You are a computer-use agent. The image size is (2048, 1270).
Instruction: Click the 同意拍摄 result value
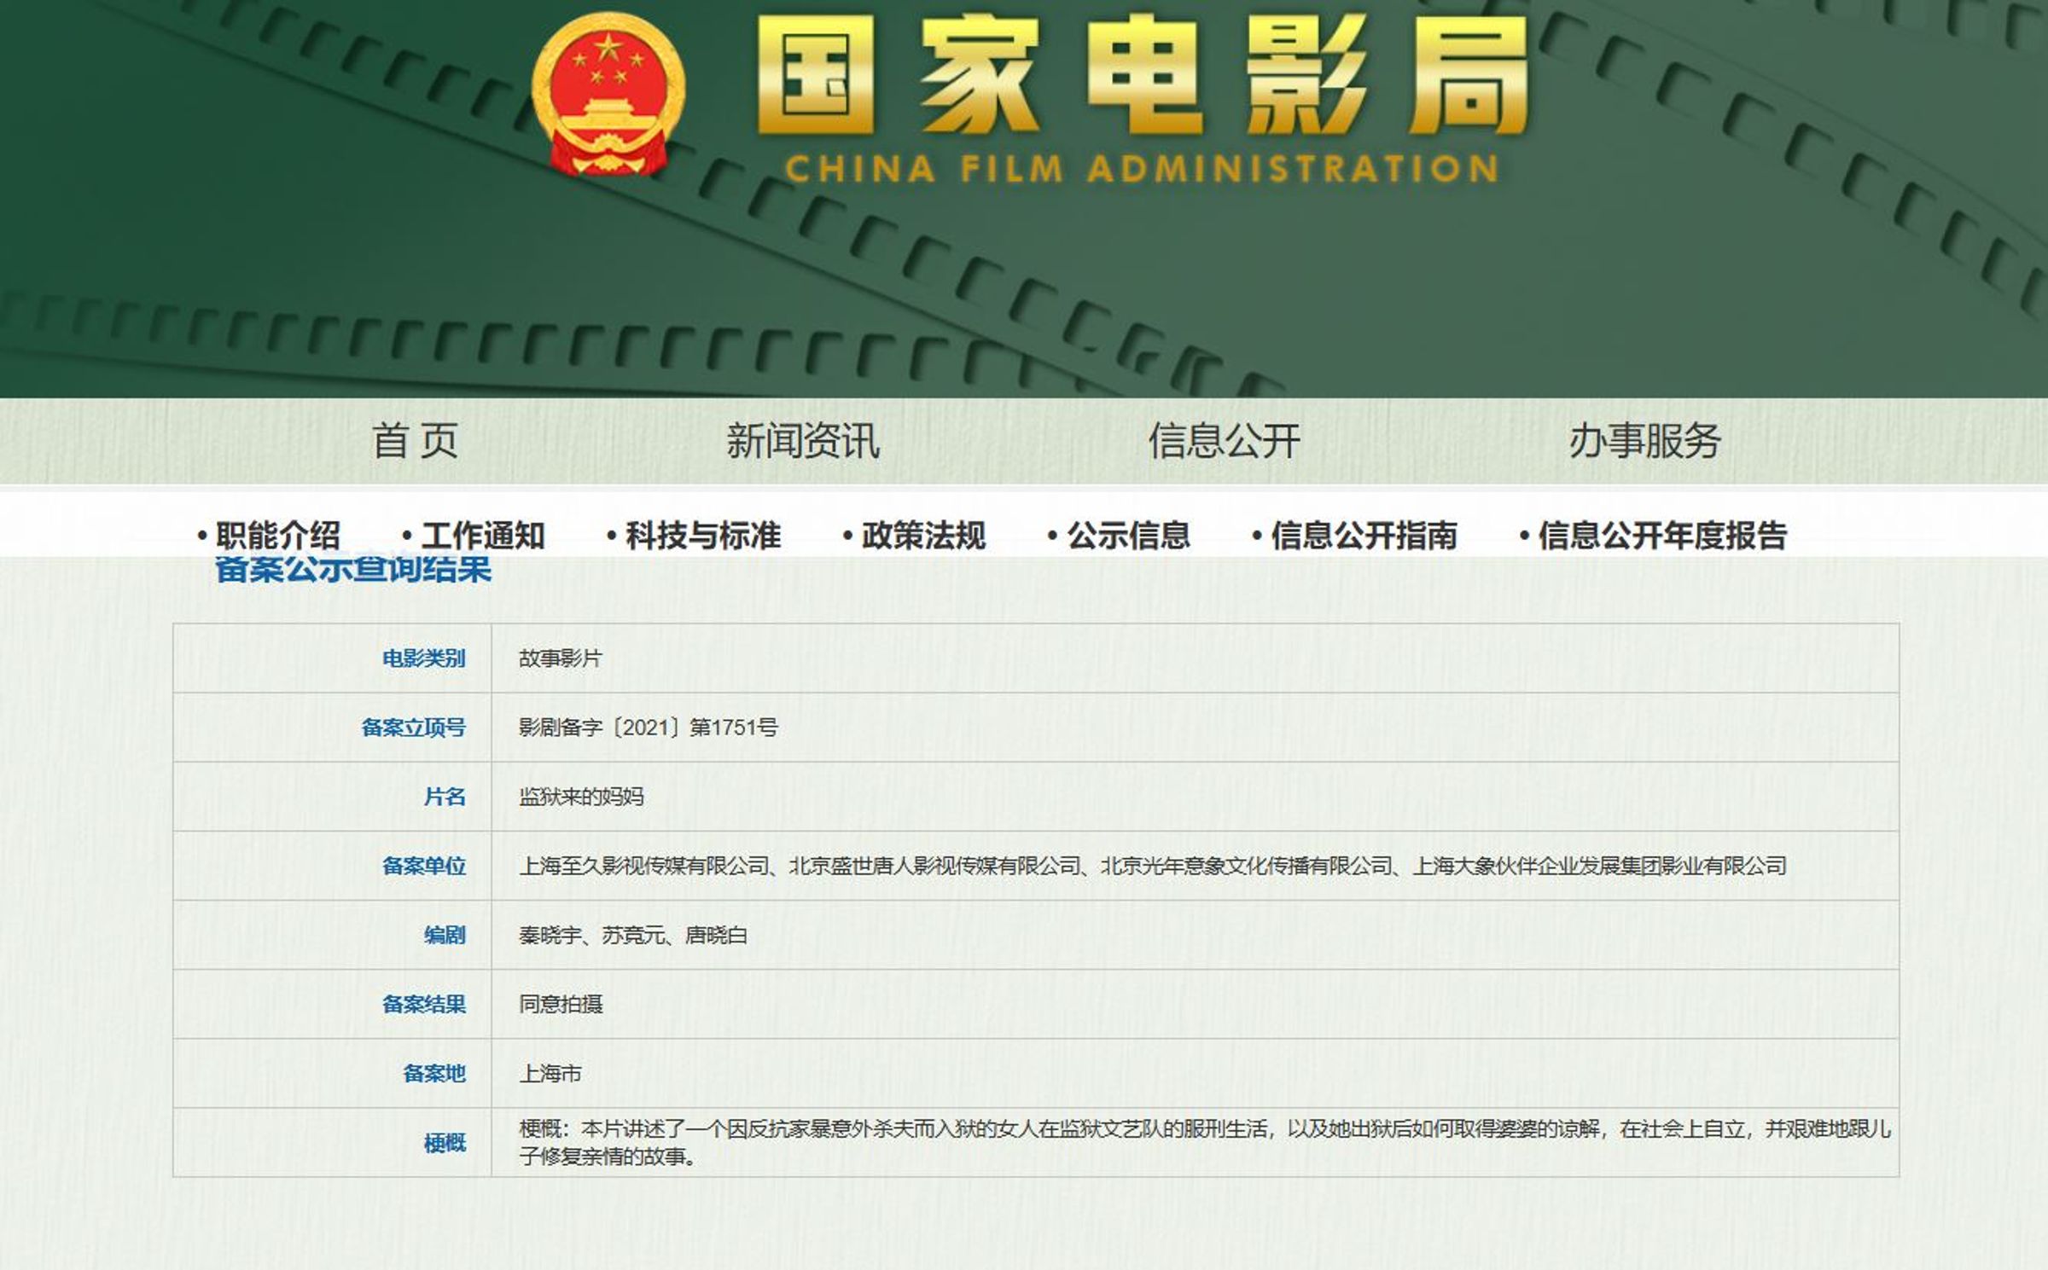[x=561, y=1004]
